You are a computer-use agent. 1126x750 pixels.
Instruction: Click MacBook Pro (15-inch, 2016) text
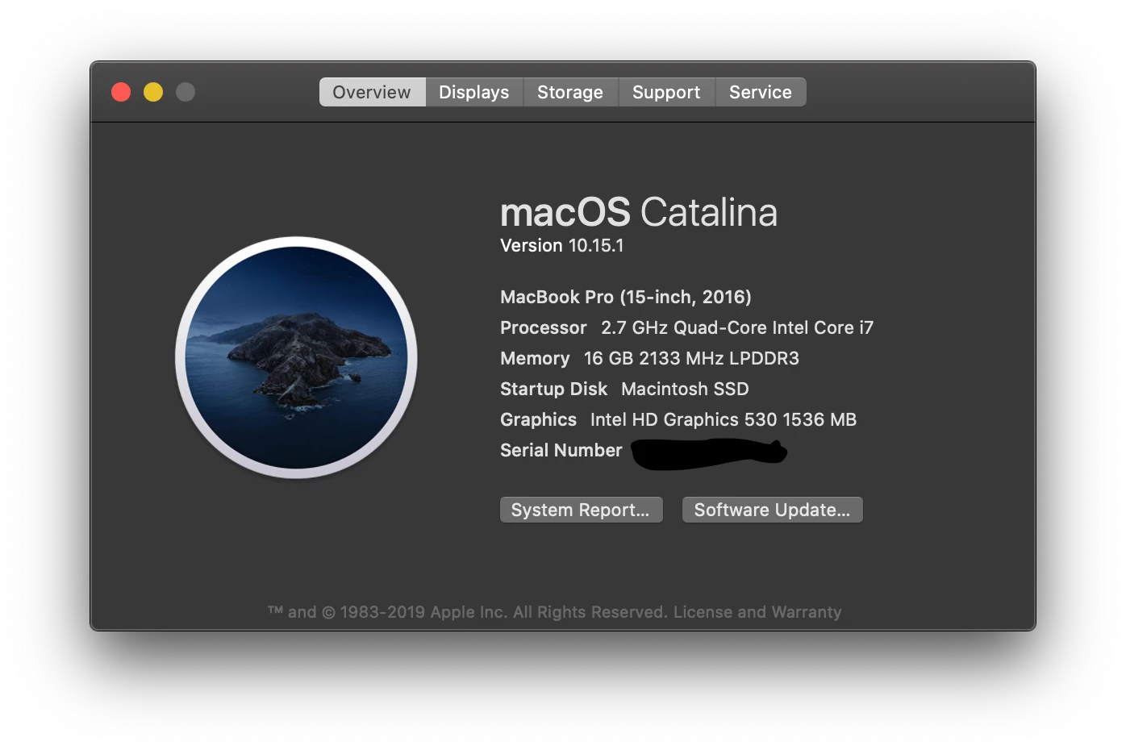tap(626, 297)
